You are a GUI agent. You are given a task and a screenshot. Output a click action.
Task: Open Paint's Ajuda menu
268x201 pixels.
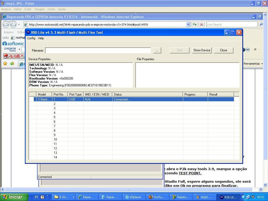[62, 9]
